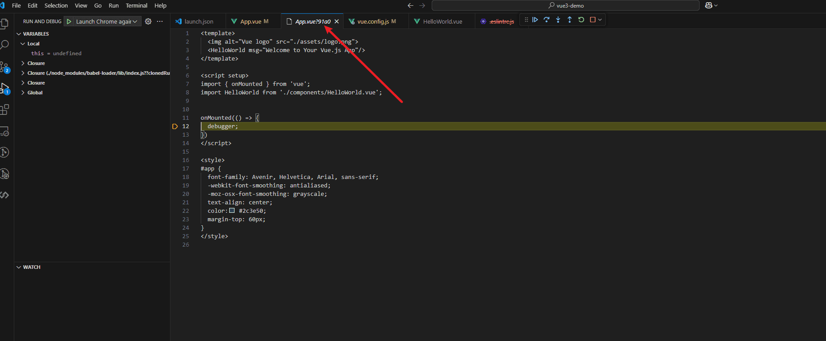Open the Git Graph icon in activity bar
The width and height of the screenshot is (826, 341).
[x=4, y=152]
